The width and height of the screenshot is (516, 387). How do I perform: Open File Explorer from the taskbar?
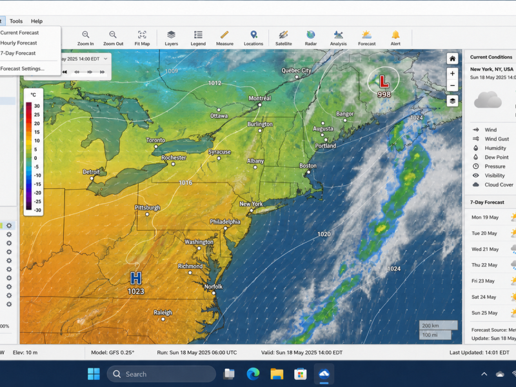[x=277, y=374]
